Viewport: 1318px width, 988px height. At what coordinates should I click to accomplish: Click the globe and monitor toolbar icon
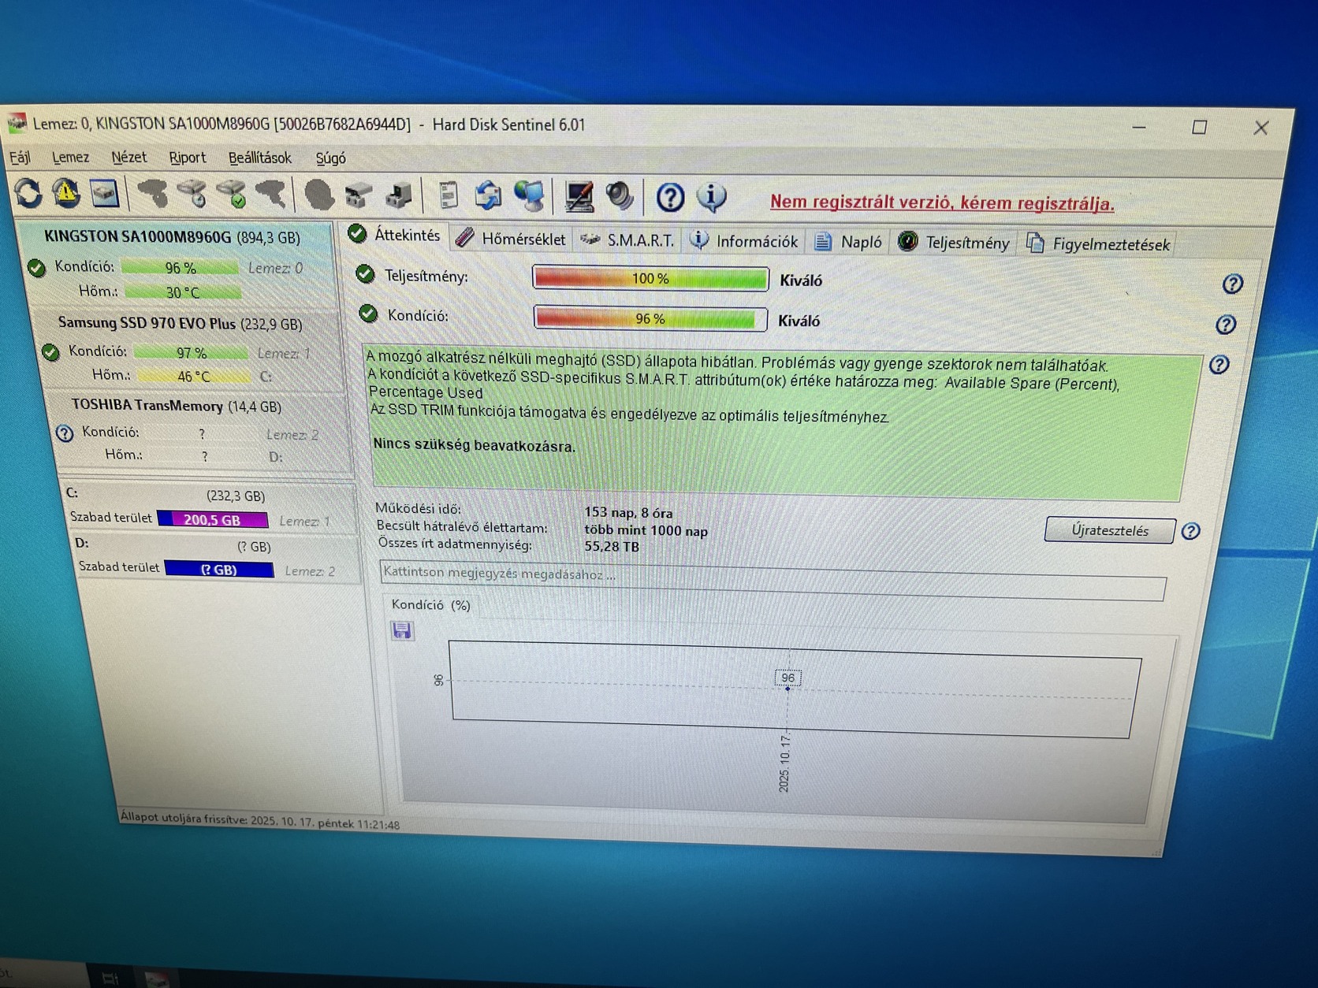pos(529,196)
